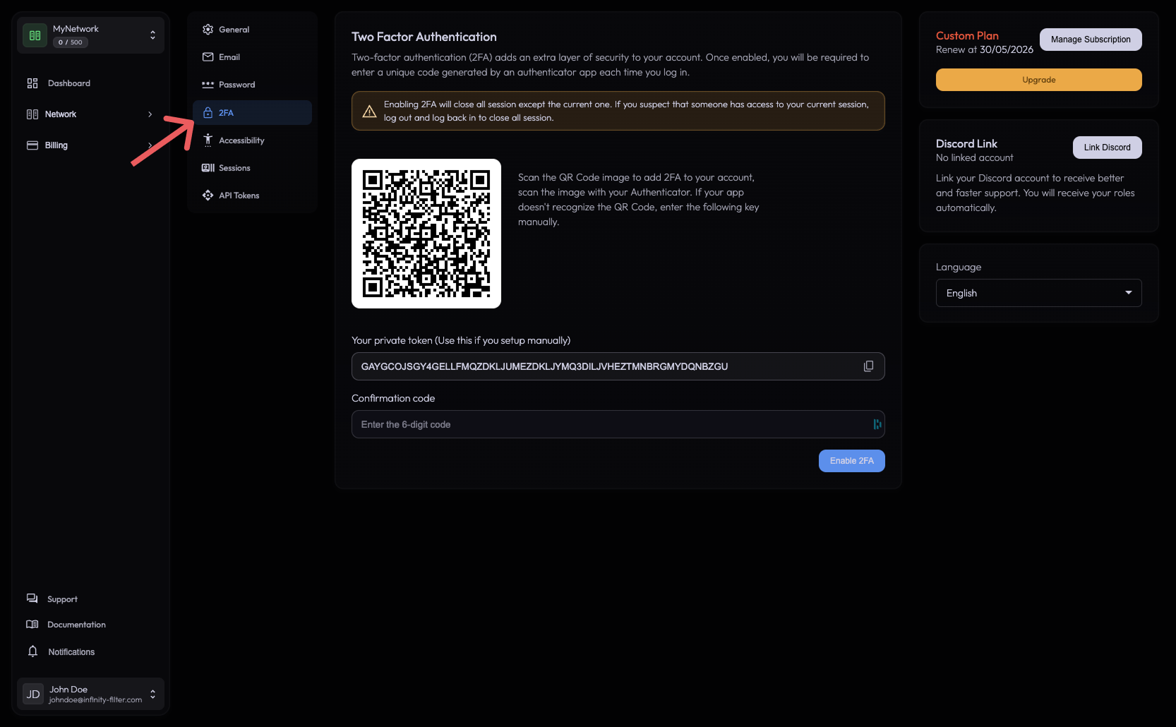This screenshot has height=727, width=1176.
Task: Click the Accessibility person icon
Action: coord(208,140)
